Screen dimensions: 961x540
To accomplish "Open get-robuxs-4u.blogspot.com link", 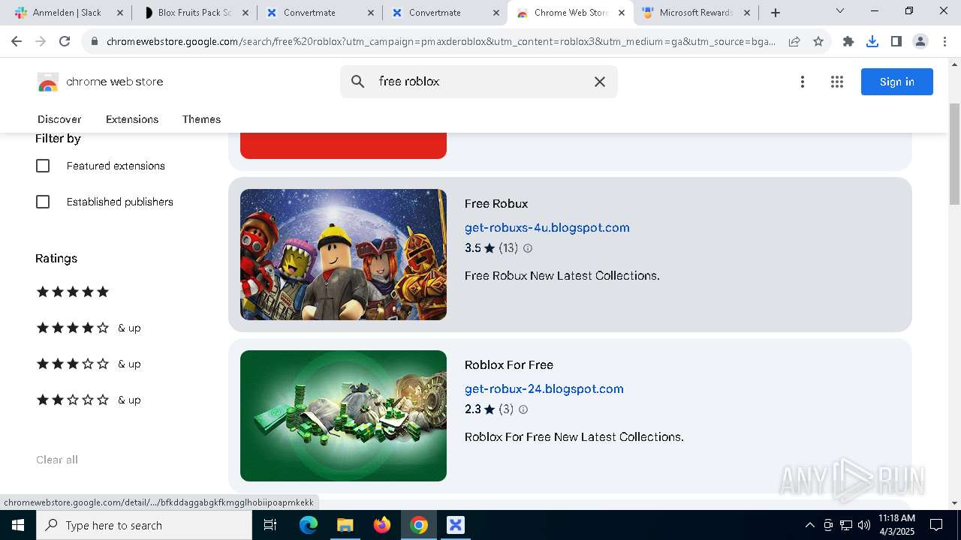I will click(547, 227).
